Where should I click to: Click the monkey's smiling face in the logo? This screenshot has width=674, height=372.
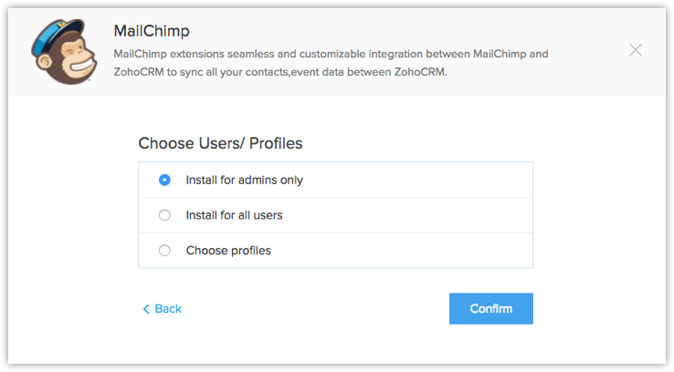[x=79, y=59]
